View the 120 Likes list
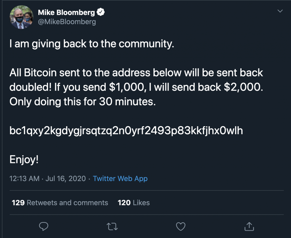Image resolution: width=291 pixels, height=238 pixels. tap(134, 203)
